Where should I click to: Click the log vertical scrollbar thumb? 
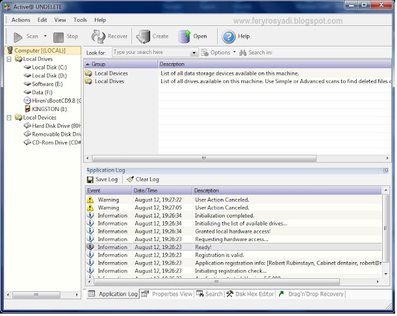(386, 229)
